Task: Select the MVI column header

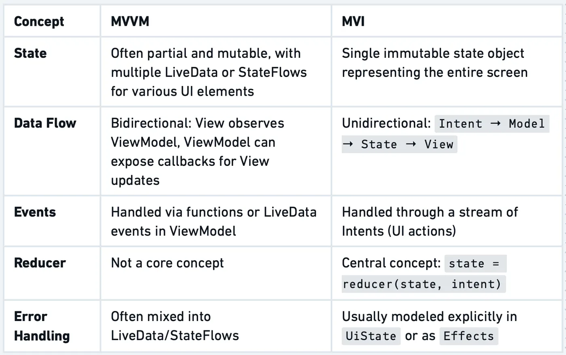Action: (x=353, y=21)
